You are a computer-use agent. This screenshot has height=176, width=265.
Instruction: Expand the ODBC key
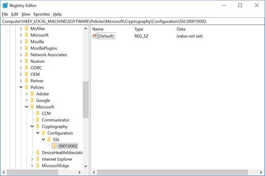[21, 68]
